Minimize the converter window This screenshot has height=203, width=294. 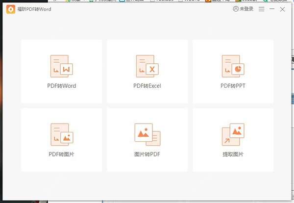pyautogui.click(x=272, y=9)
